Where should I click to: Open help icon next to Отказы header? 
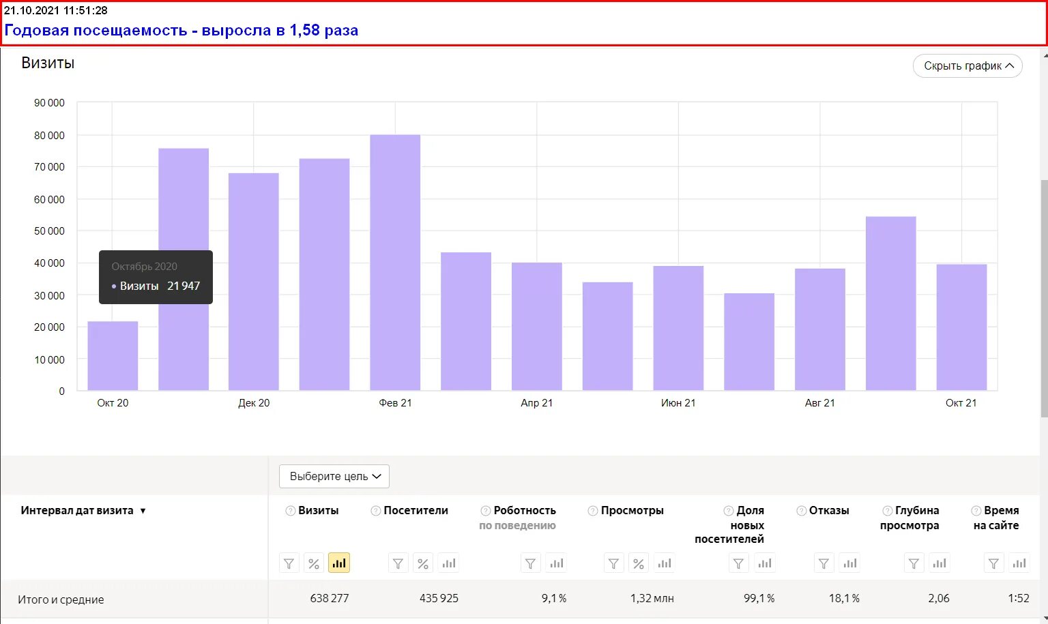point(802,511)
